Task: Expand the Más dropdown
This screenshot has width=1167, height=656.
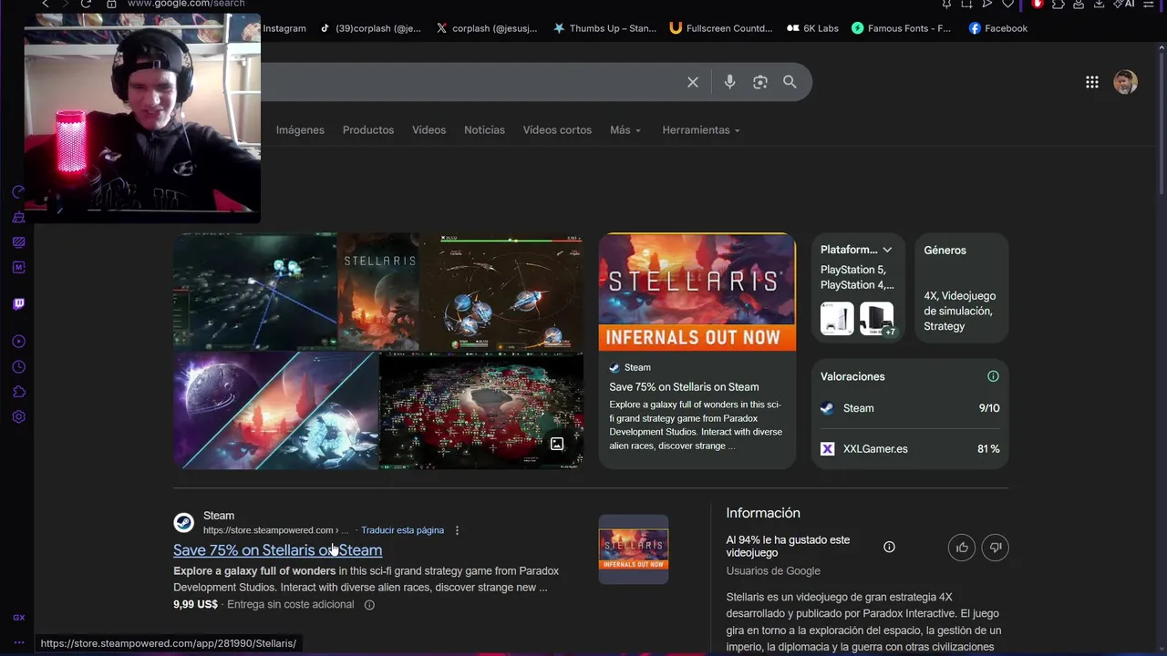Action: click(625, 130)
